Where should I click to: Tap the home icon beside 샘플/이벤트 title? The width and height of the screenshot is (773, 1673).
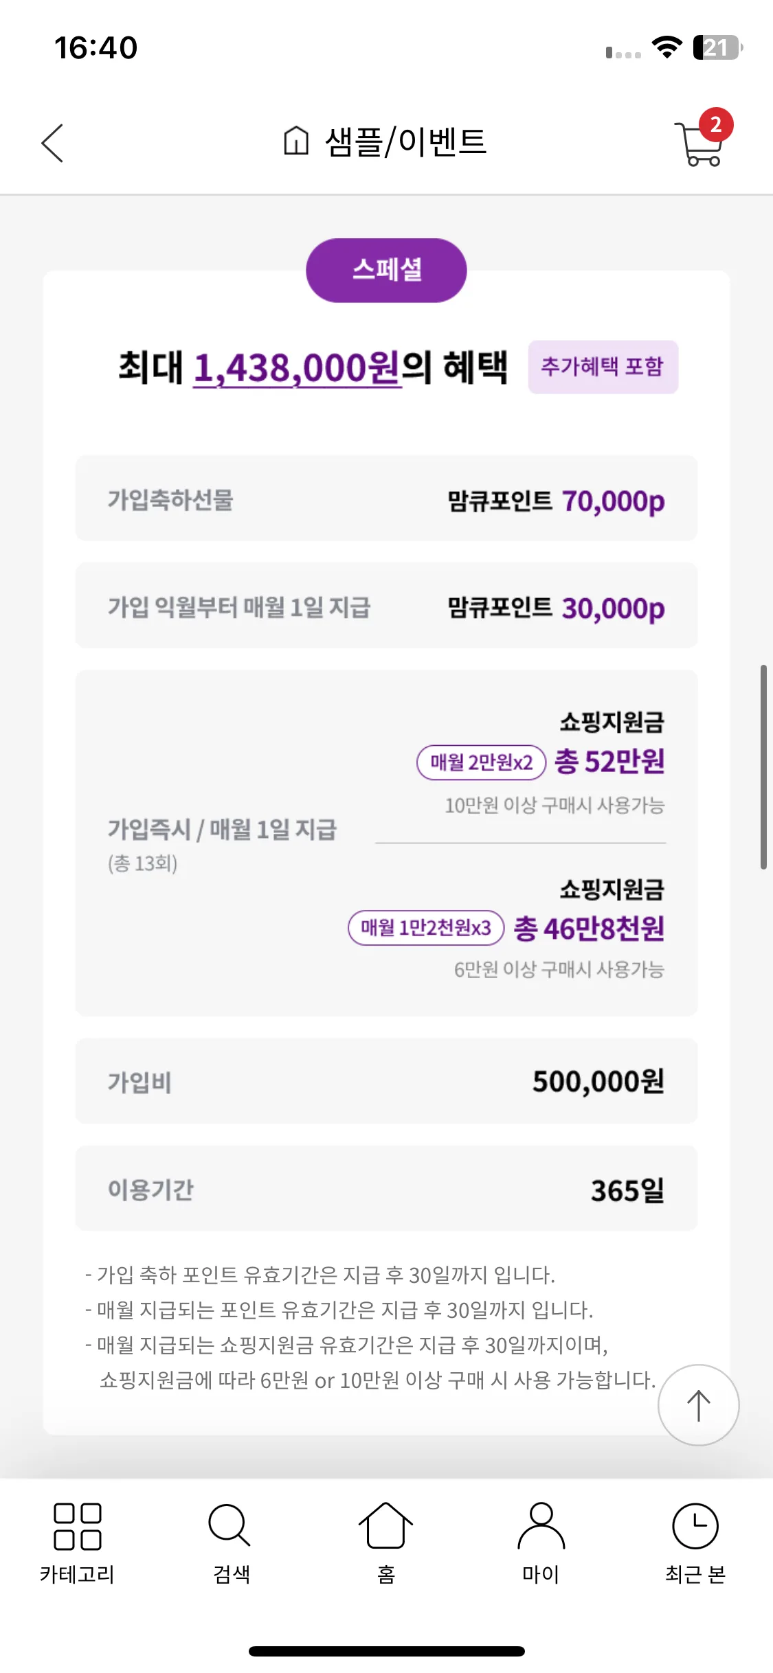click(296, 141)
